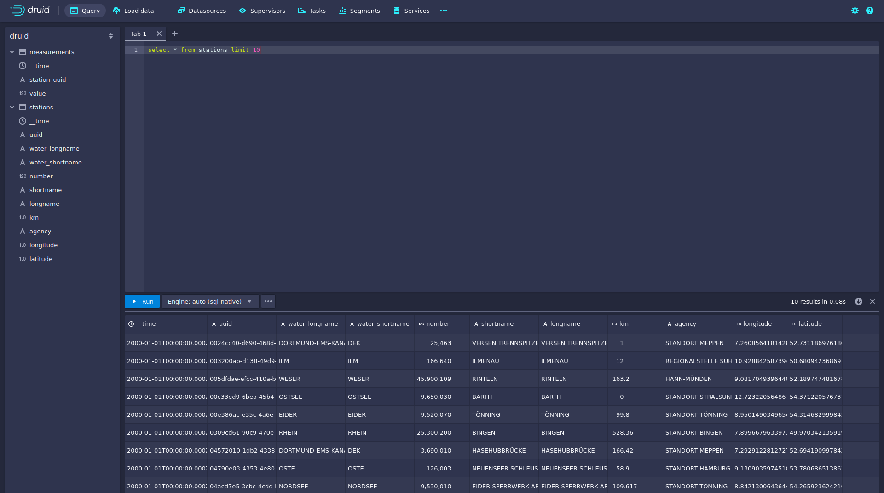Close the results pane
The image size is (884, 493).
872,301
